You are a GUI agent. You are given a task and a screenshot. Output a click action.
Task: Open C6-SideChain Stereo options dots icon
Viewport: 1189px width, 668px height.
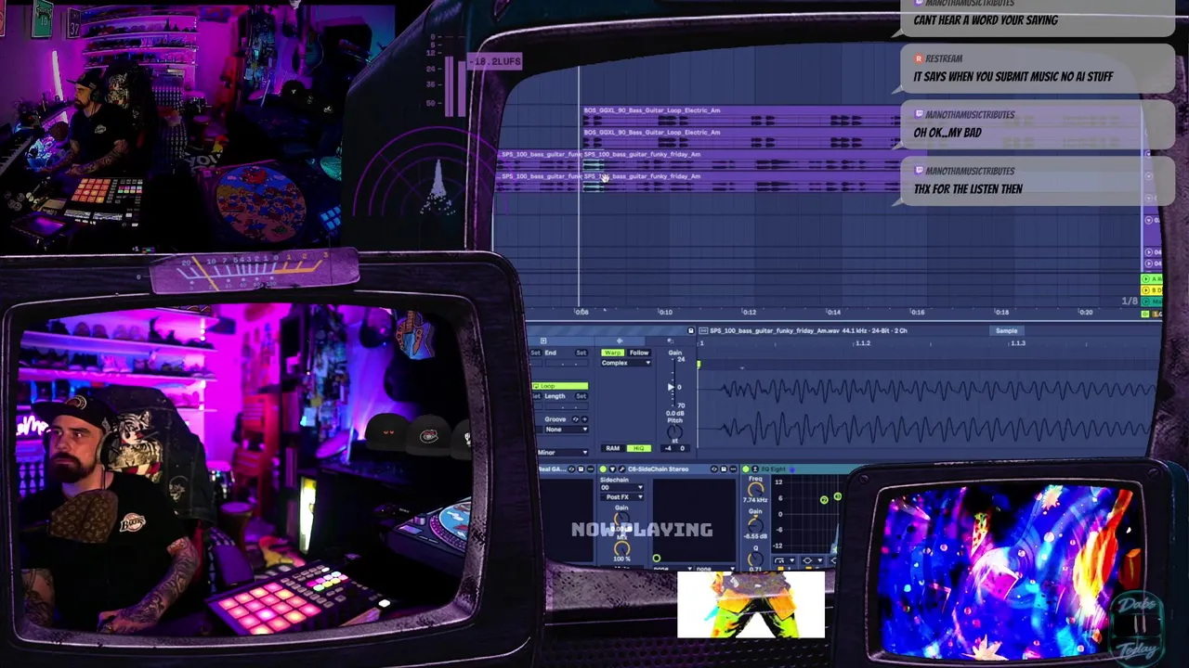(734, 469)
